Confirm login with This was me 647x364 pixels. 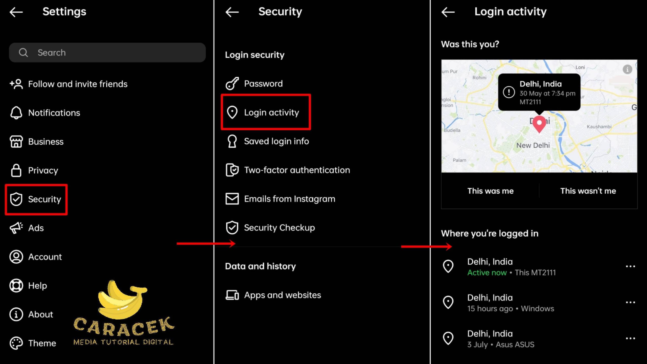[x=490, y=191]
